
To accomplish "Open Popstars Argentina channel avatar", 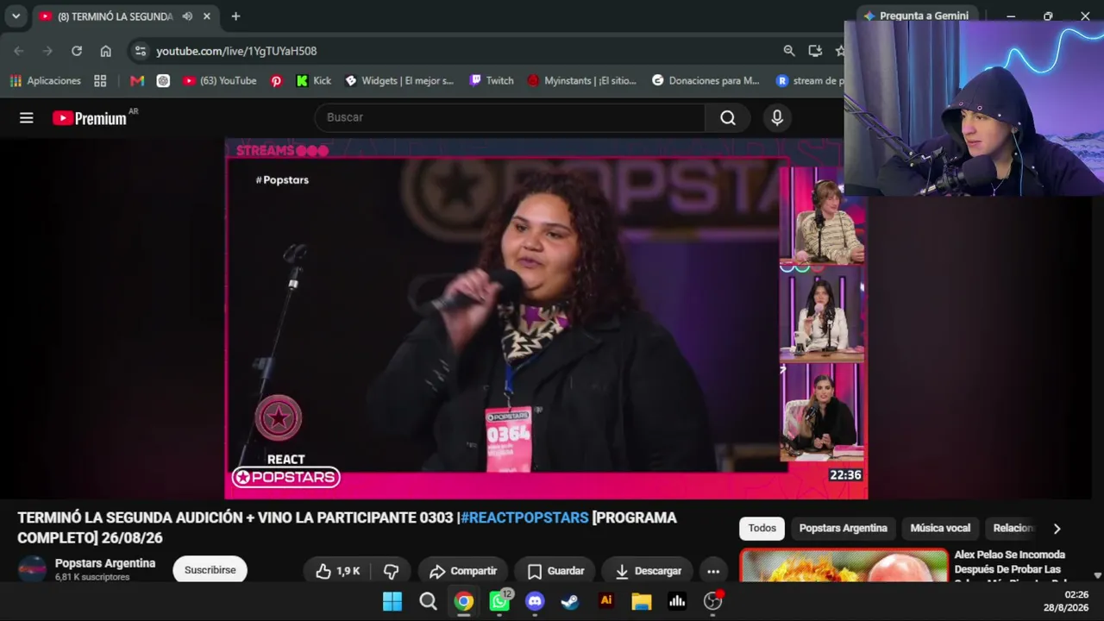I will point(33,569).
